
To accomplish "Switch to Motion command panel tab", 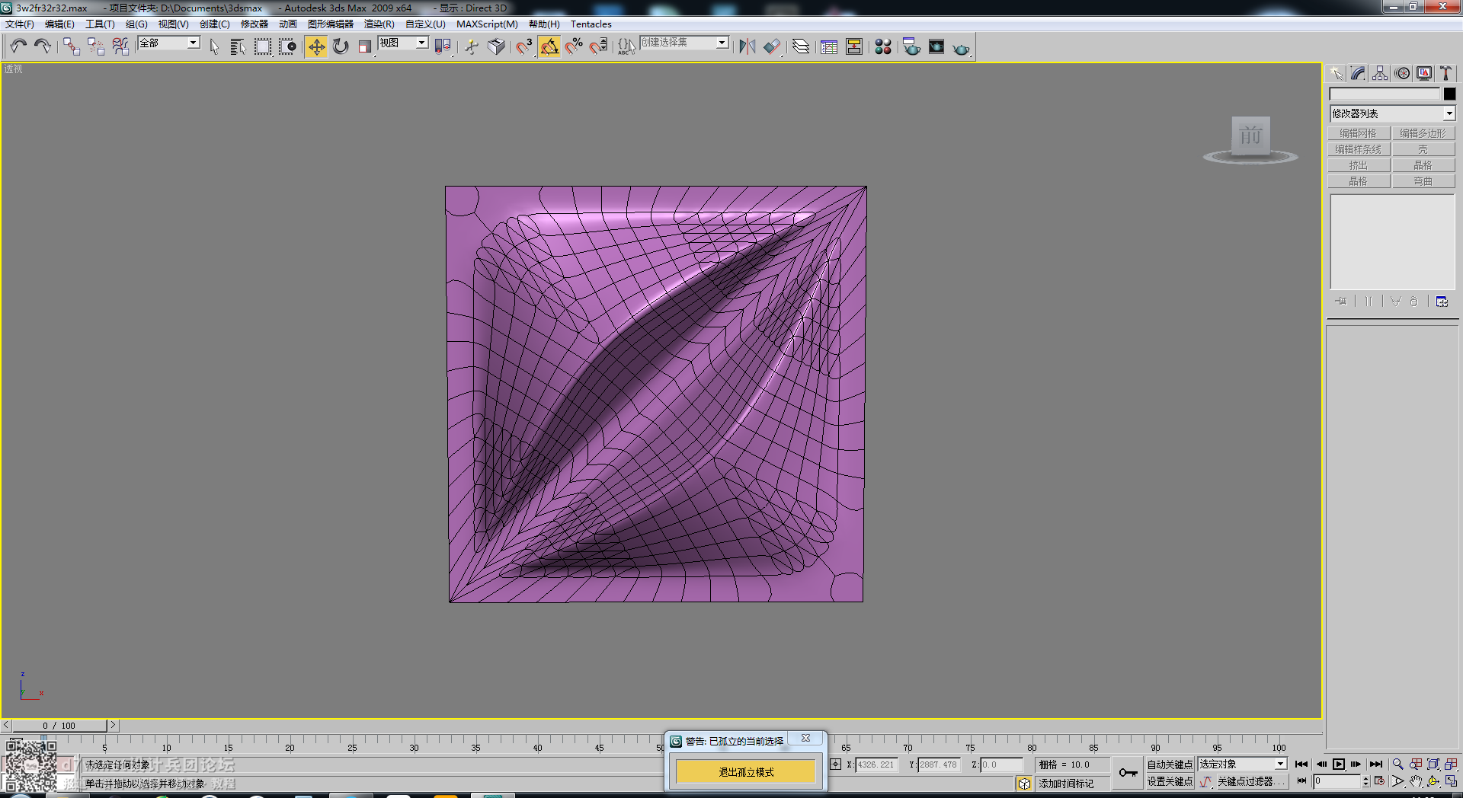I will [x=1402, y=73].
